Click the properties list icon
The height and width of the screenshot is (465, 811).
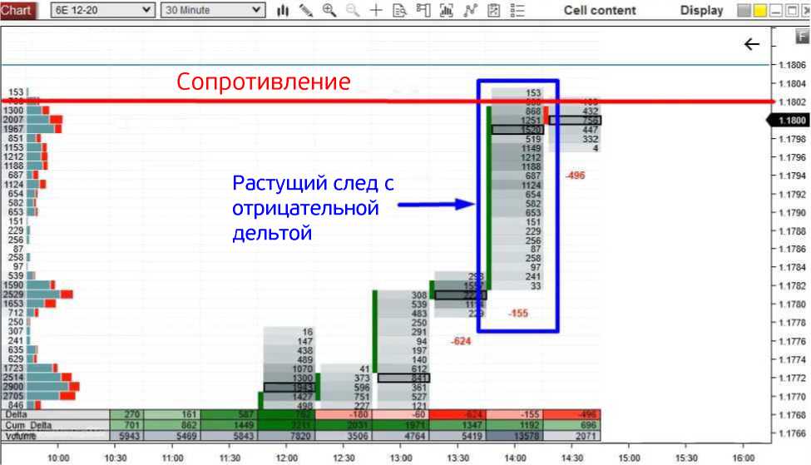point(518,11)
